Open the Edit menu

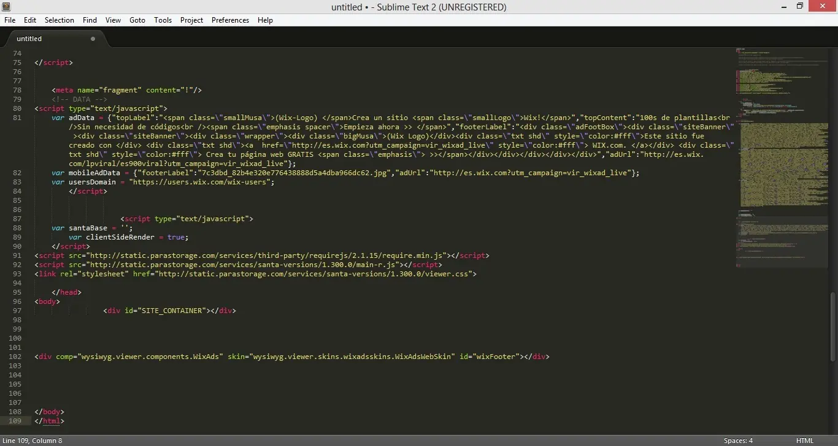coord(30,20)
